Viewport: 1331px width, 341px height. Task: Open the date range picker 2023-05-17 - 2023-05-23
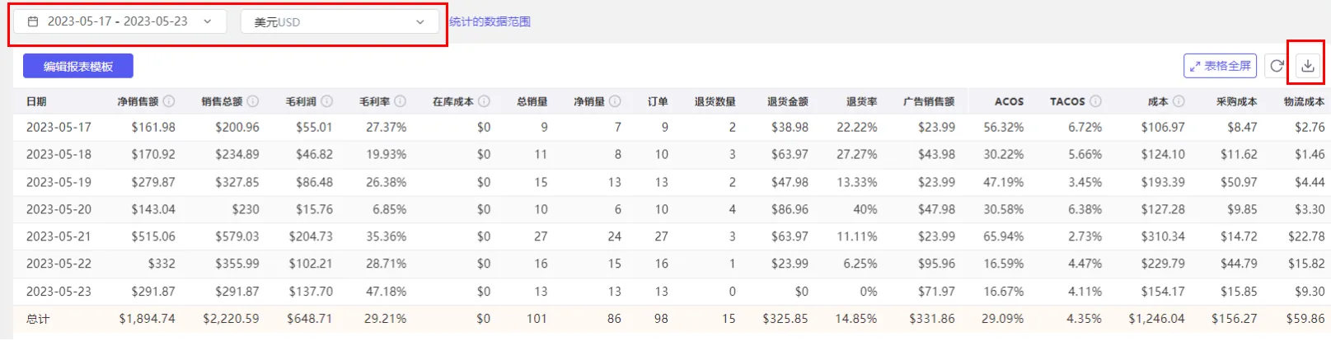120,21
